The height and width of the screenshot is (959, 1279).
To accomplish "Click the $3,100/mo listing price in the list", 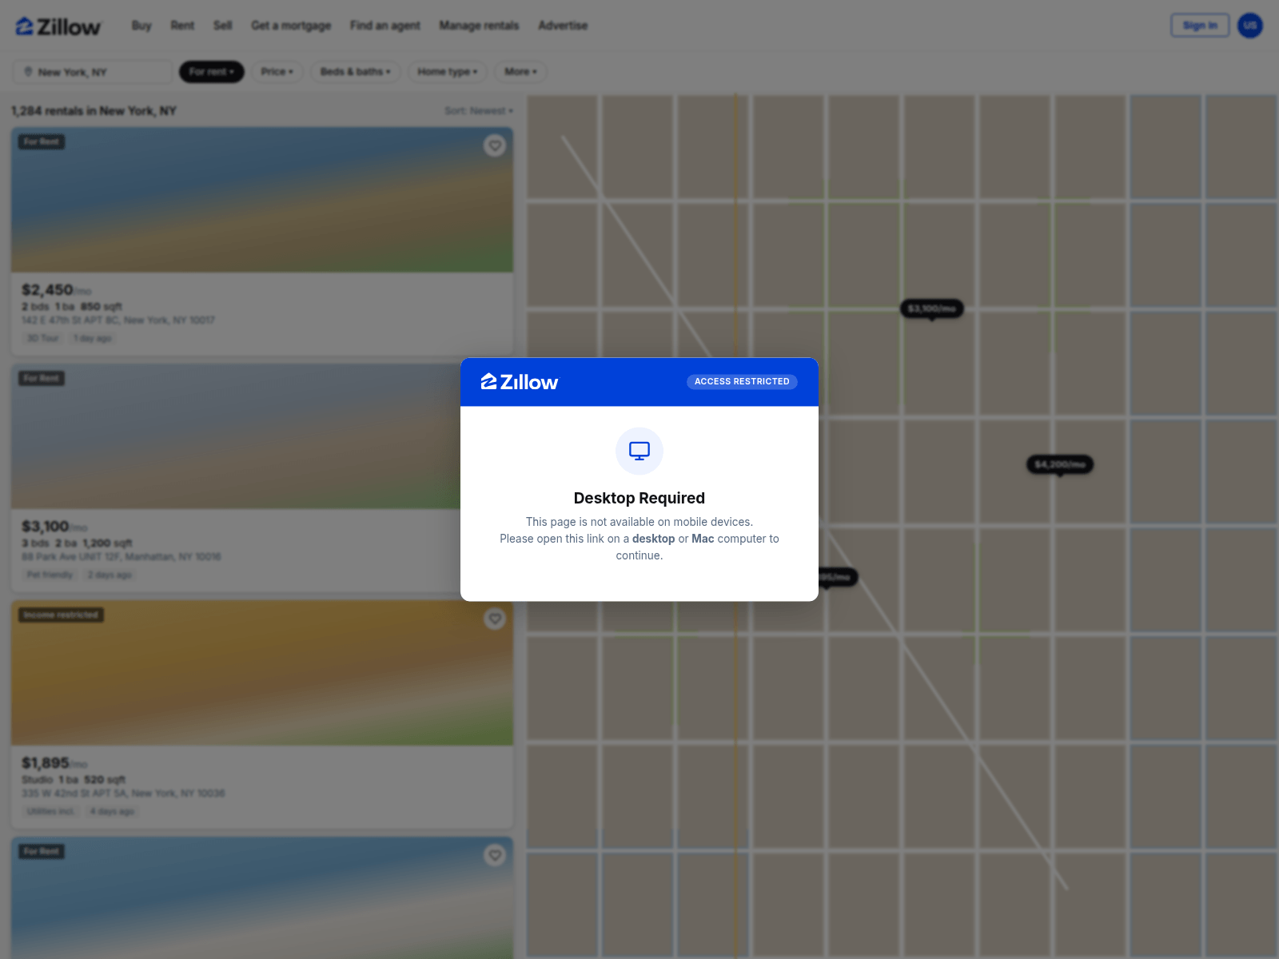I will click(54, 527).
